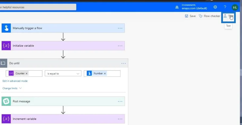This screenshot has height=125, width=242.
Task: Click Initialize variable step icon
Action: tap(6, 46)
